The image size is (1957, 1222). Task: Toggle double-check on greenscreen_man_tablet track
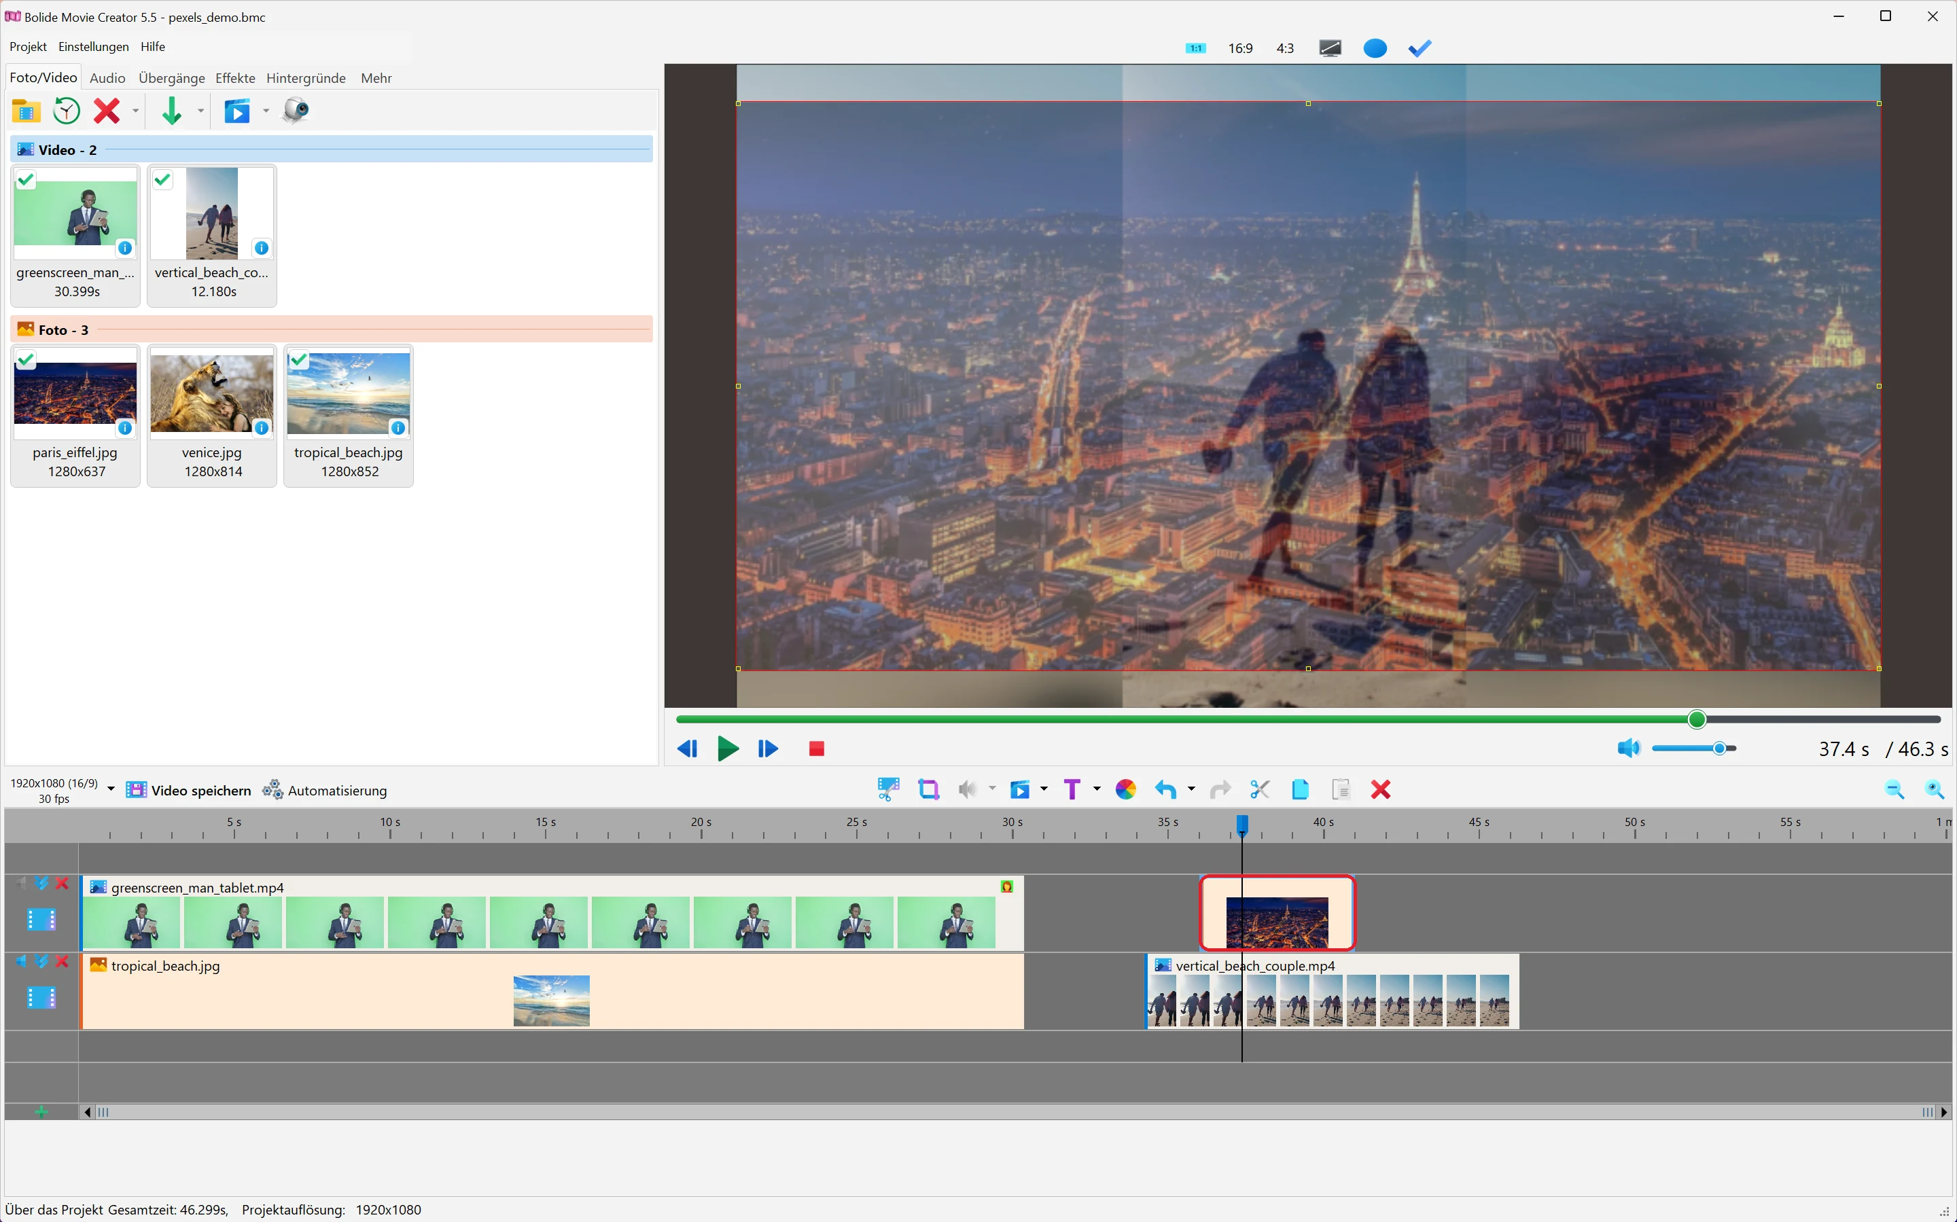[x=41, y=883]
